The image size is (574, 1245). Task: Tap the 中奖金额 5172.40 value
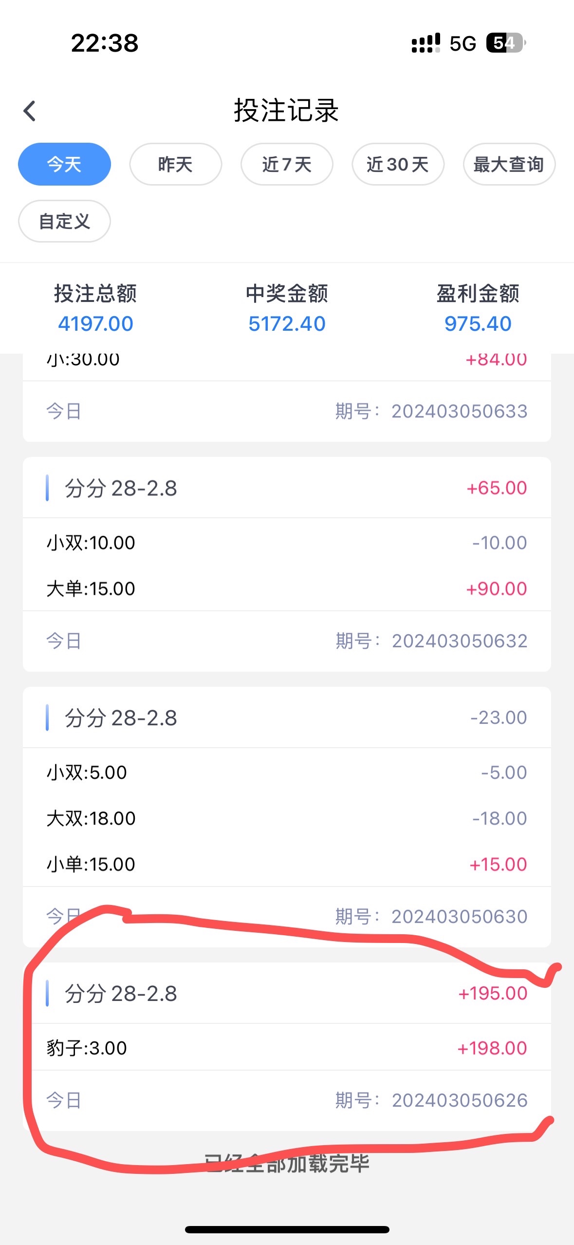[287, 323]
